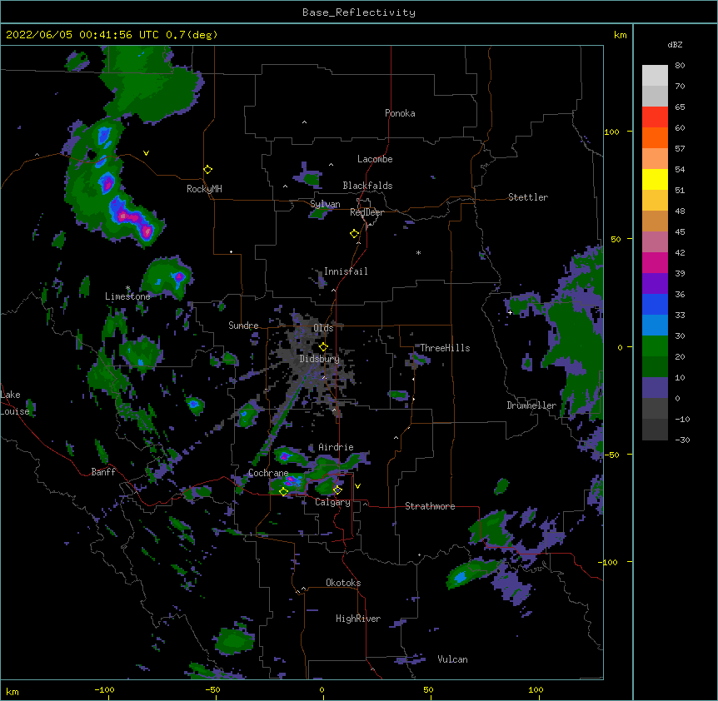Click the yellow diamond marker near RockyMH

[207, 170]
